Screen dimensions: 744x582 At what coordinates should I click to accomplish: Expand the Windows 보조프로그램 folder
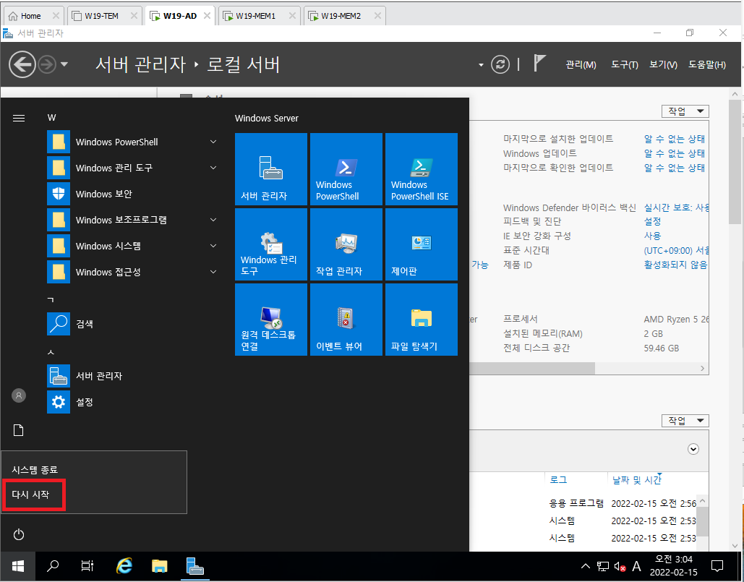tap(213, 220)
